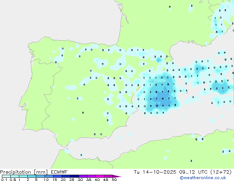
Task: Pick the 10–15 mm legend color swatch
Action: (49, 176)
